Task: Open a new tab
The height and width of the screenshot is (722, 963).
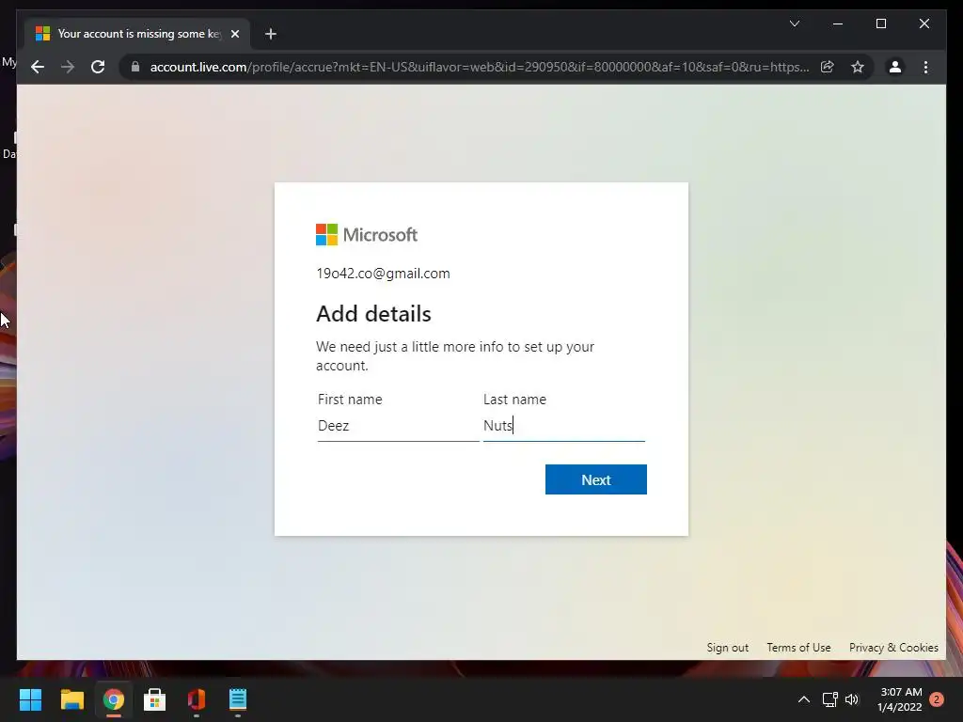Action: [271, 34]
